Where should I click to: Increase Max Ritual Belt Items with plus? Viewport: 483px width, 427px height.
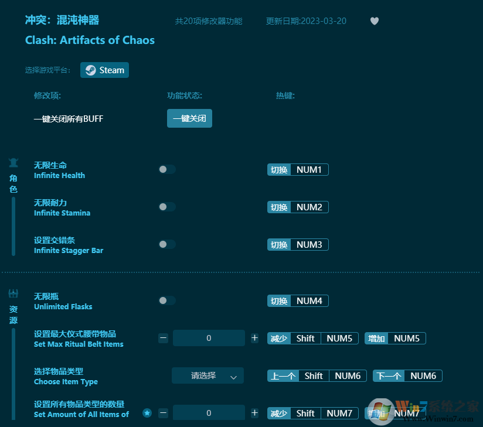coord(254,338)
